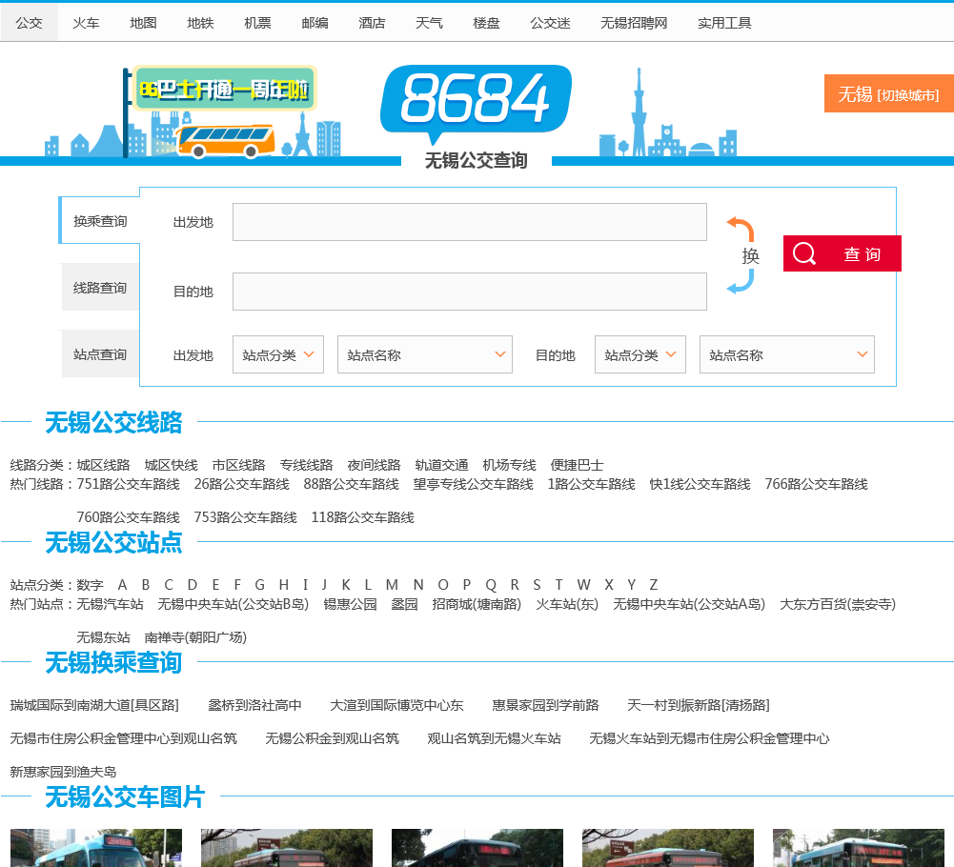The width and height of the screenshot is (954, 867).
Task: Focus the 出发地 text input
Action: point(469,222)
